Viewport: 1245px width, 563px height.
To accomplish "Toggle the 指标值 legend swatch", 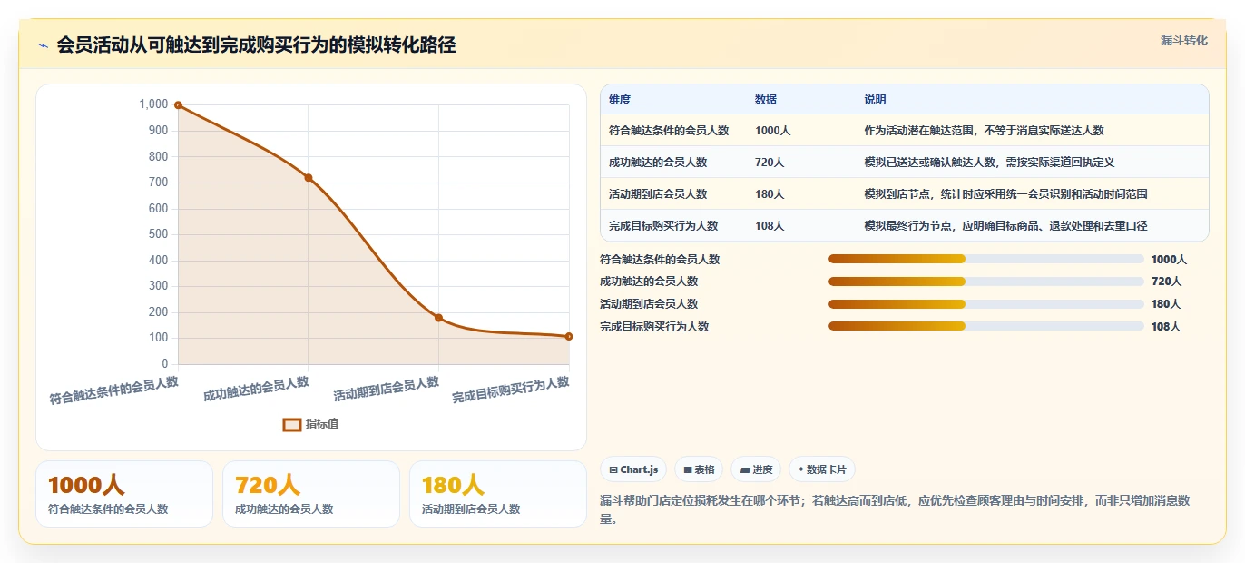I will point(291,424).
